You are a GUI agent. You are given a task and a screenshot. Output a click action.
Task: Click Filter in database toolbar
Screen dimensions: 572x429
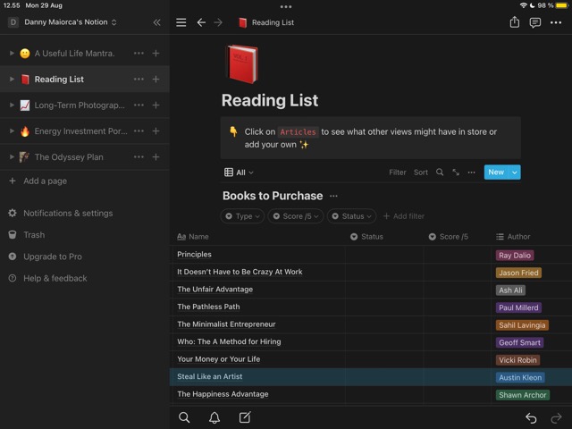click(x=397, y=172)
